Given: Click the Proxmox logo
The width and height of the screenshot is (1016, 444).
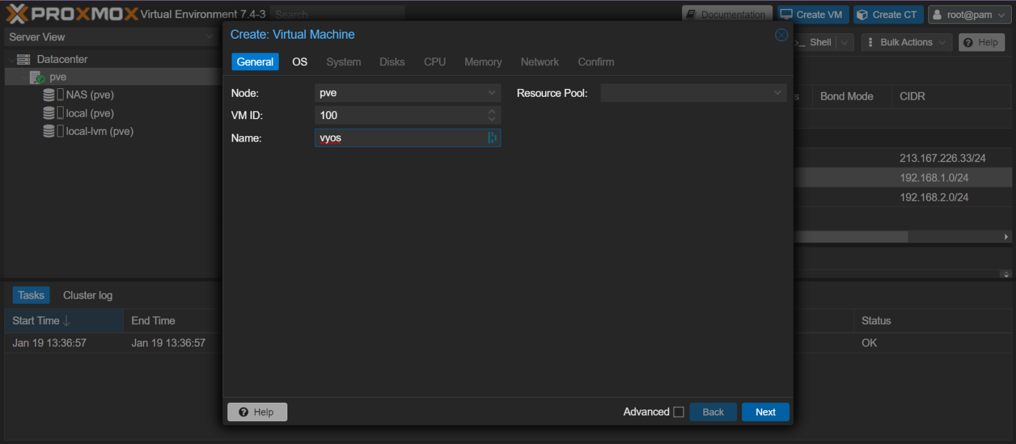Looking at the screenshot, I should (72, 13).
